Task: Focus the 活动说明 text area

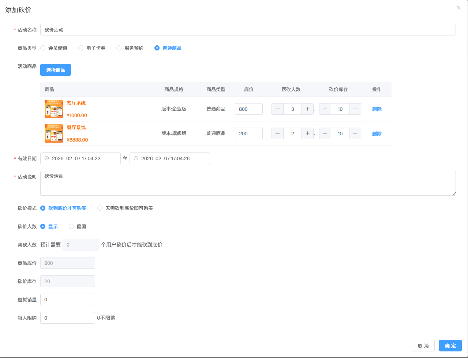Action: coord(248,183)
